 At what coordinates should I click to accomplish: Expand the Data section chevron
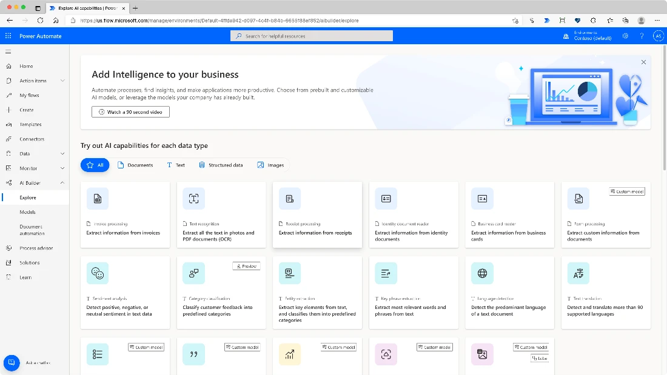[62, 154]
